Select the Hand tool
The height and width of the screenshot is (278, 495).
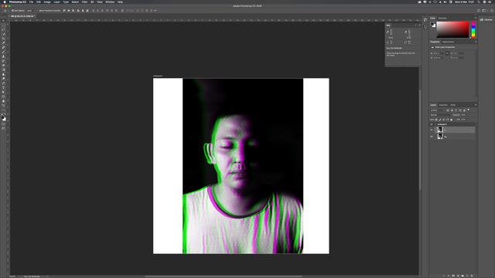click(x=3, y=101)
